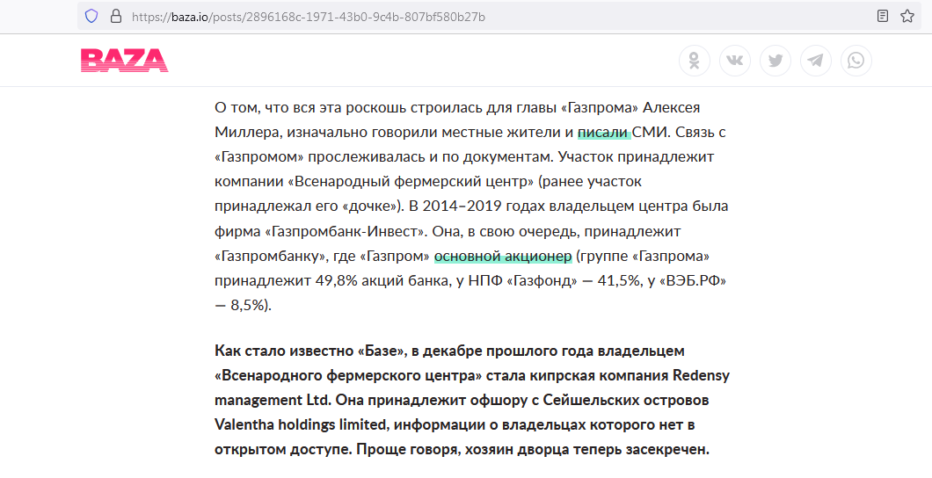Click the text '49,8% акций банка'

point(382,280)
